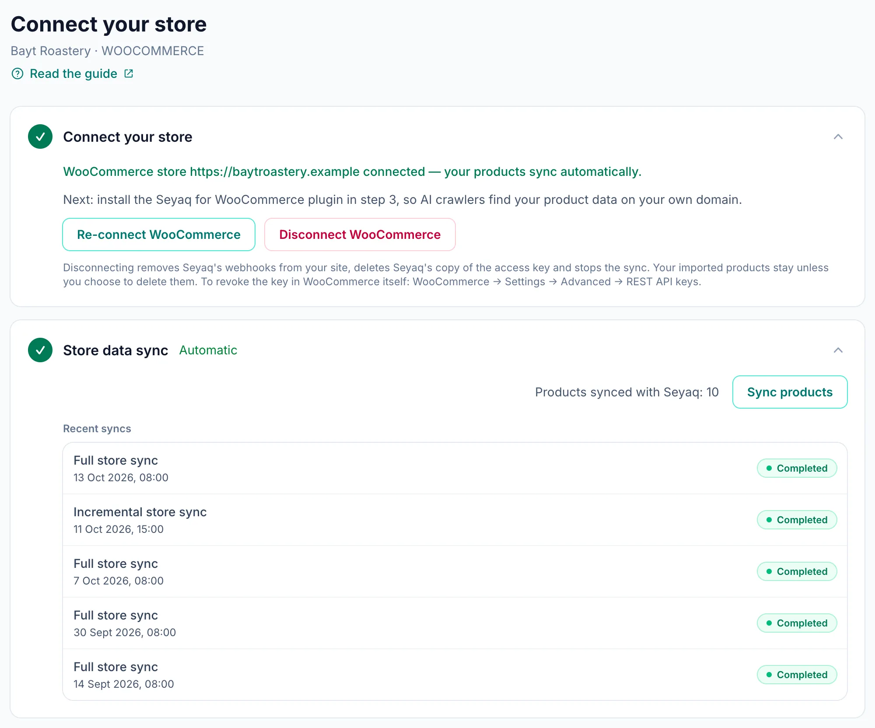Click the Bayt Roastery · WOOCOMMERCE subtitle
875x728 pixels.
pos(107,51)
